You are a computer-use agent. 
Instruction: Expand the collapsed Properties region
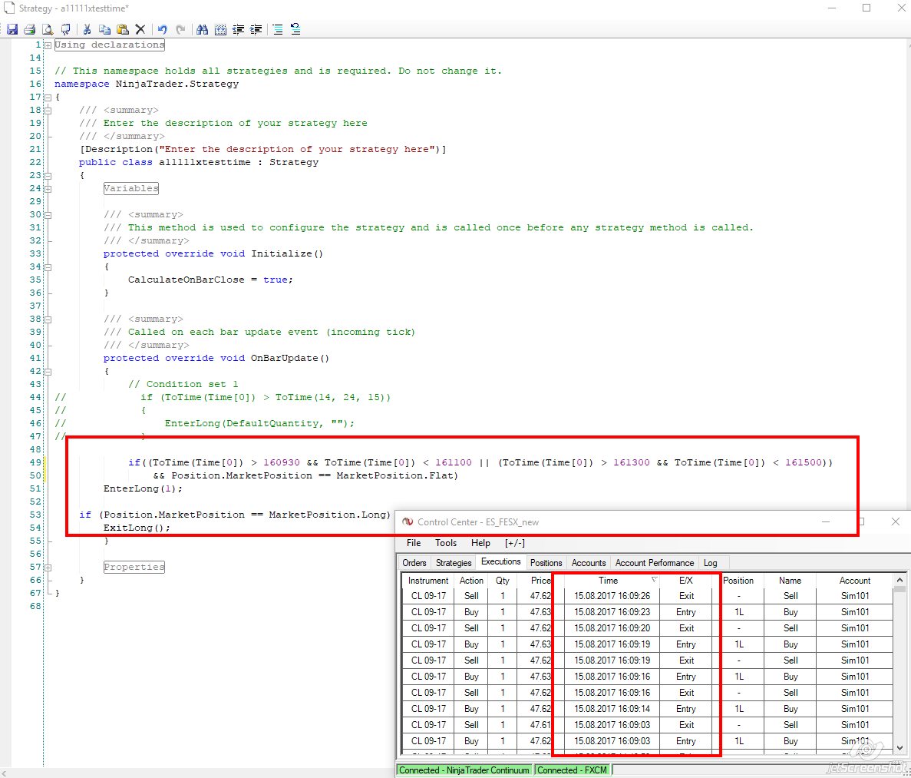pos(48,567)
